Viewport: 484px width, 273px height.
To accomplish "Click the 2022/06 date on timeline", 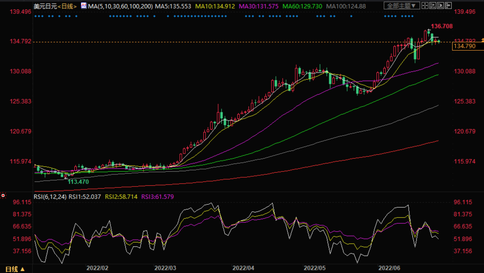I will click(389, 268).
